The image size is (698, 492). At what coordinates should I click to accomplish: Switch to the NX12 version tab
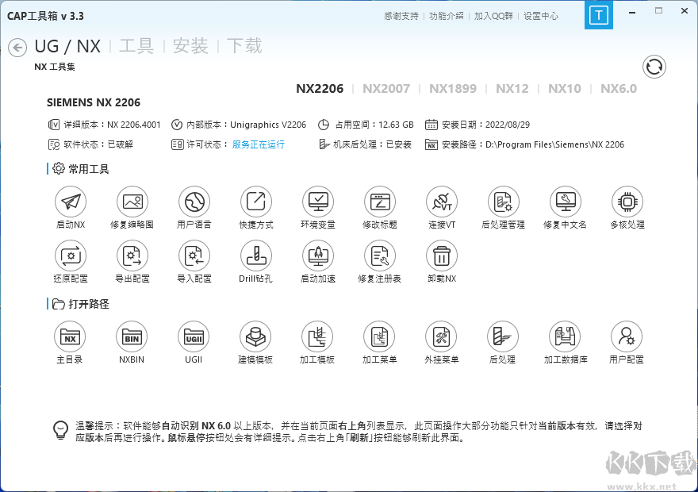[512, 89]
